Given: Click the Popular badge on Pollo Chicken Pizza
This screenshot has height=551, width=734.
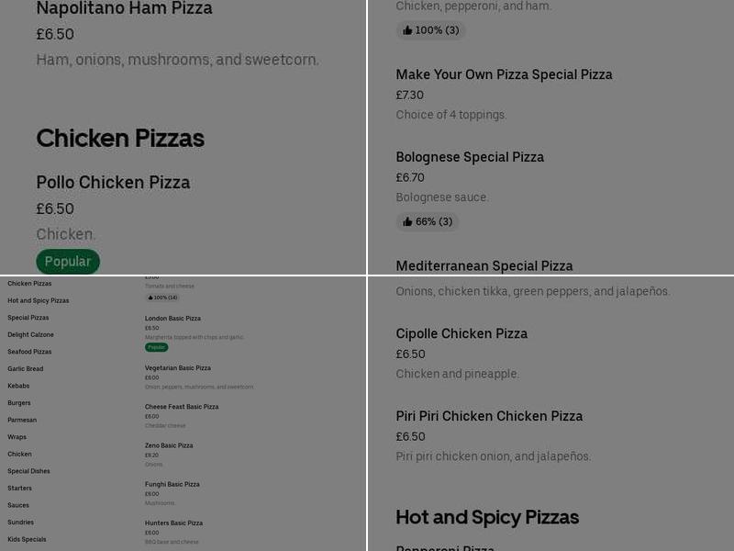Looking at the screenshot, I should 68,261.
